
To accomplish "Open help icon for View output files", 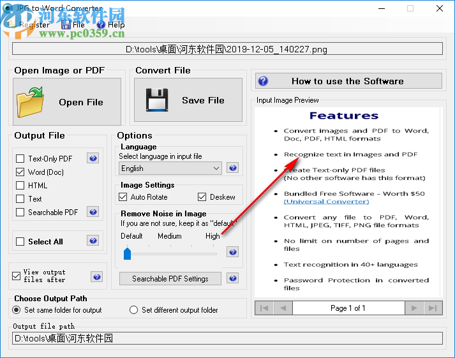I will pos(97,277).
